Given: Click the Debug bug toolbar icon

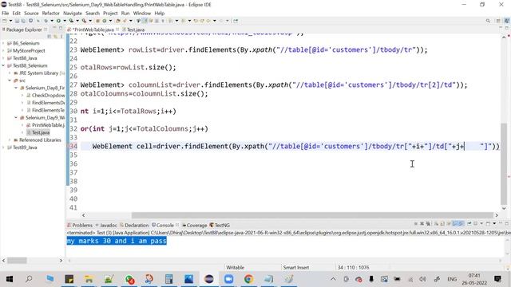Looking at the screenshot, I should 46,21.
